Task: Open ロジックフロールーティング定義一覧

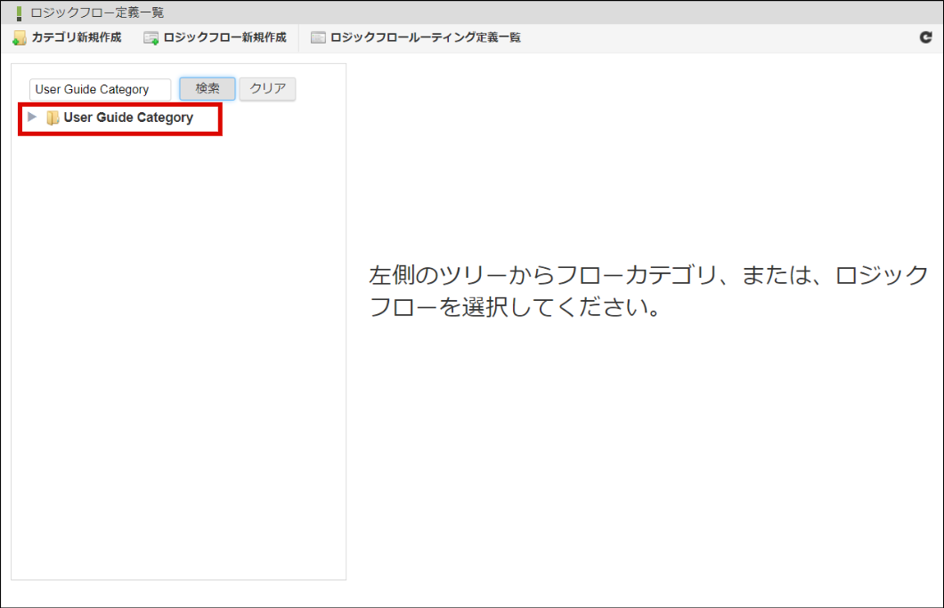Action: (415, 37)
